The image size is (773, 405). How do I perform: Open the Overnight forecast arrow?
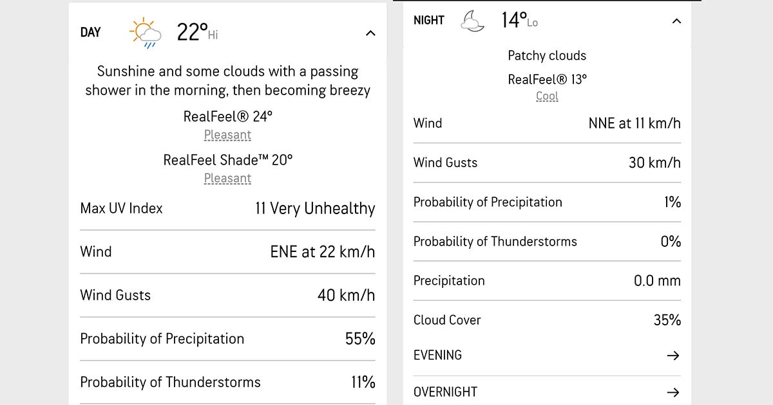[x=673, y=392]
